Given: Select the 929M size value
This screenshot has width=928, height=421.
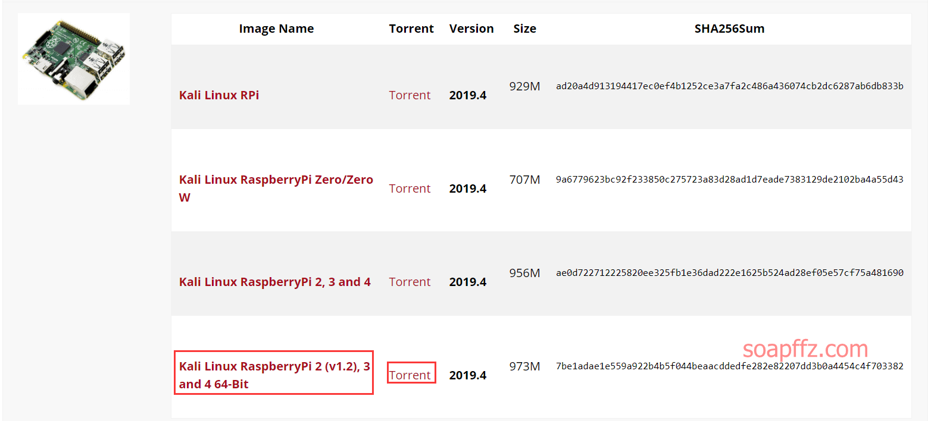Looking at the screenshot, I should click(524, 86).
